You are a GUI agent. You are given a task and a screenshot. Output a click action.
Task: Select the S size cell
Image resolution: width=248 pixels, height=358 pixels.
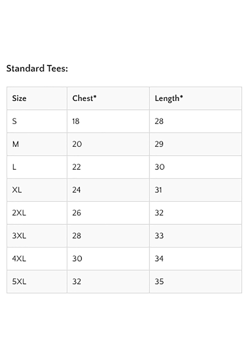(x=14, y=121)
